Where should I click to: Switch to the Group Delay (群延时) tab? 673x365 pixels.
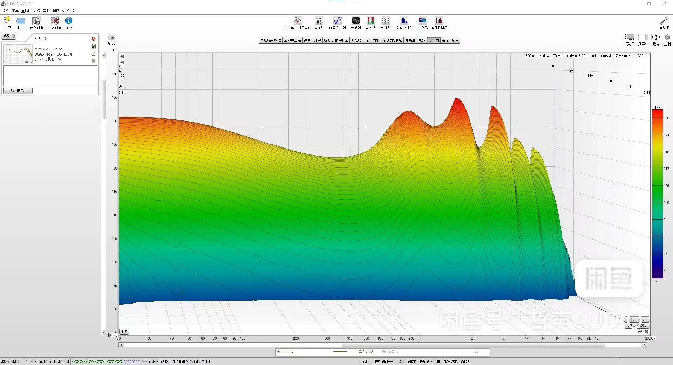(x=356, y=40)
